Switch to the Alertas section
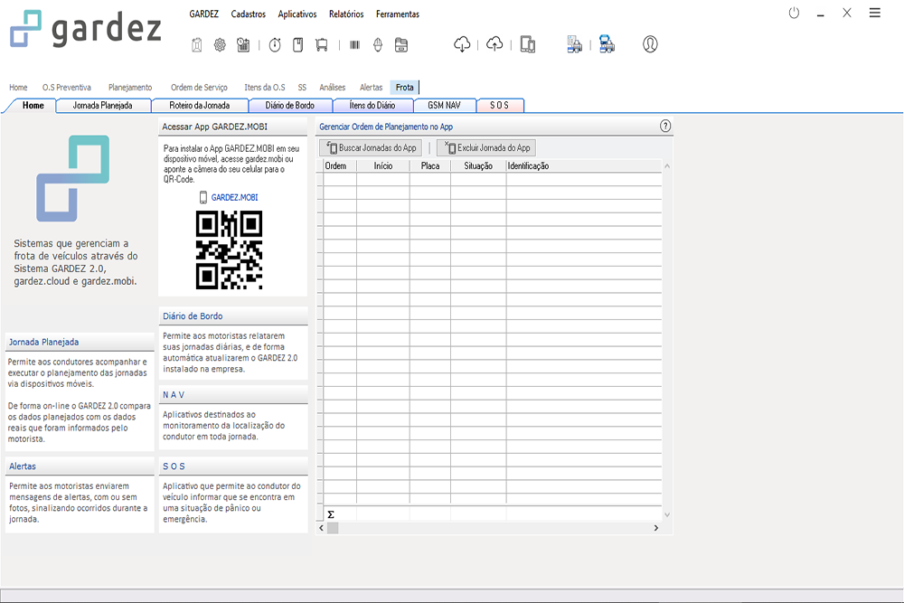 coord(372,88)
